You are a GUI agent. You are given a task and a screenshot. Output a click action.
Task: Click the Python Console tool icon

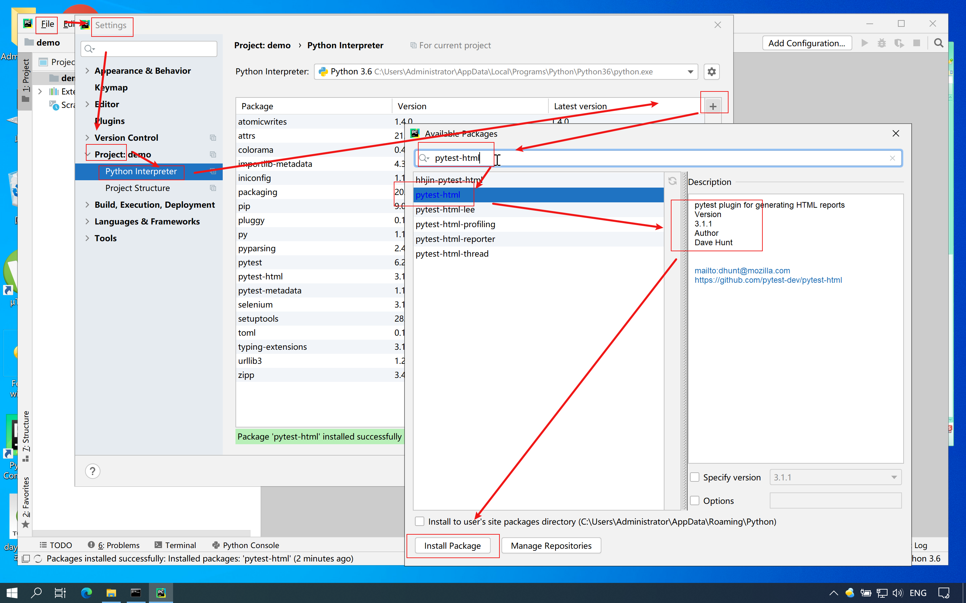(216, 545)
